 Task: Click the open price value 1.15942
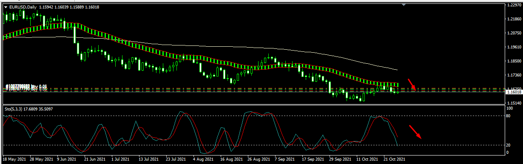(x=47, y=8)
